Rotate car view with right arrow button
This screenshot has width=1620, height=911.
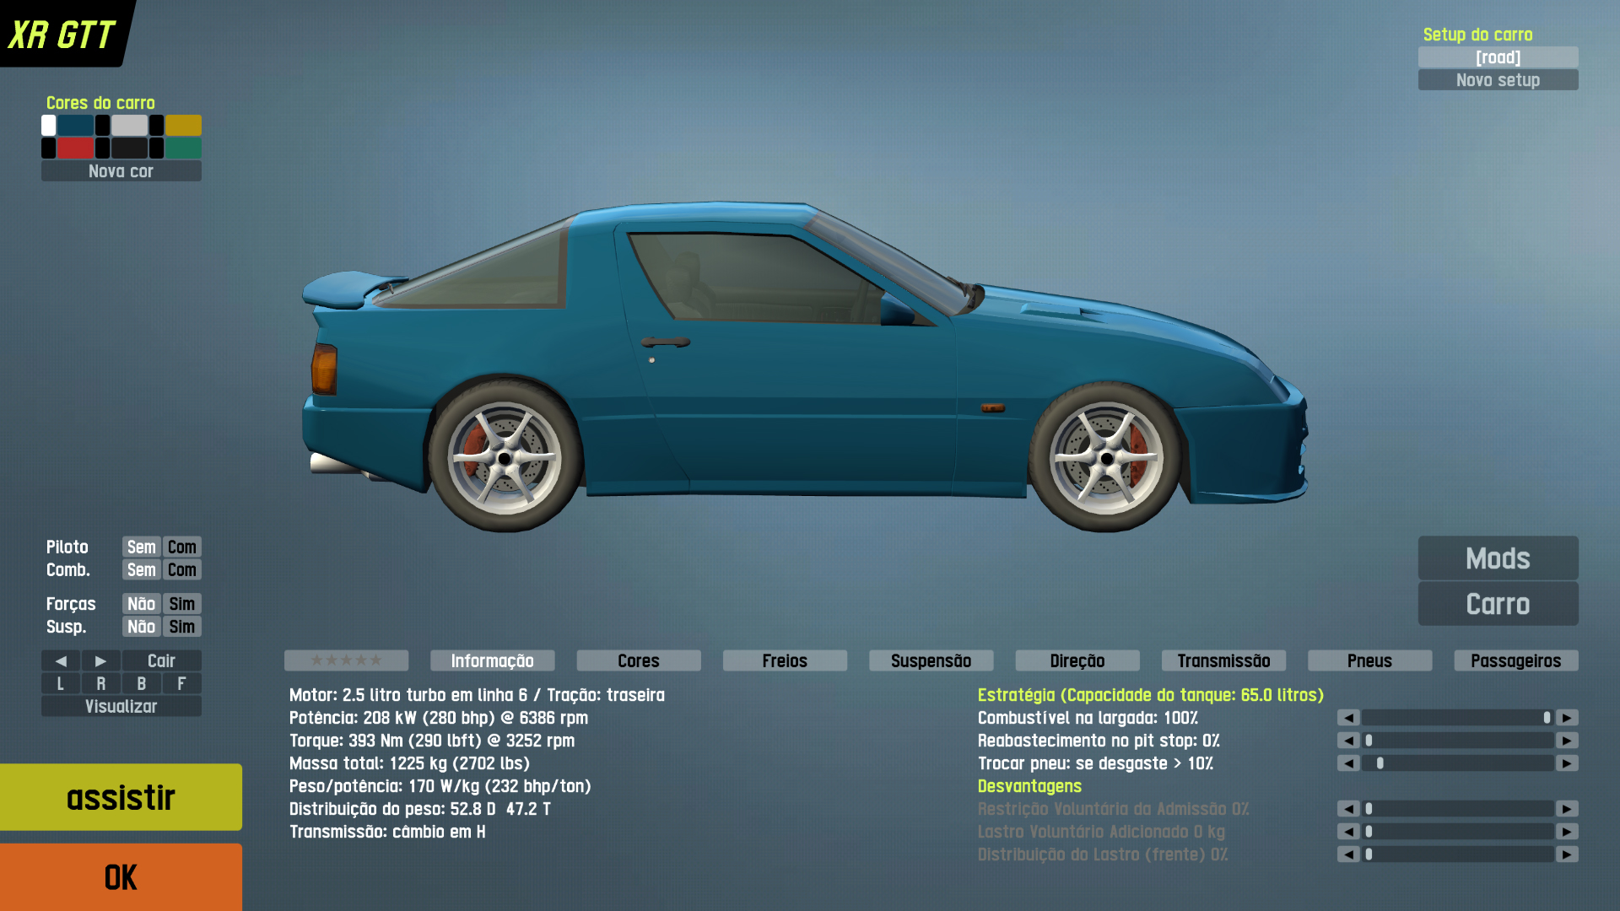pos(100,660)
